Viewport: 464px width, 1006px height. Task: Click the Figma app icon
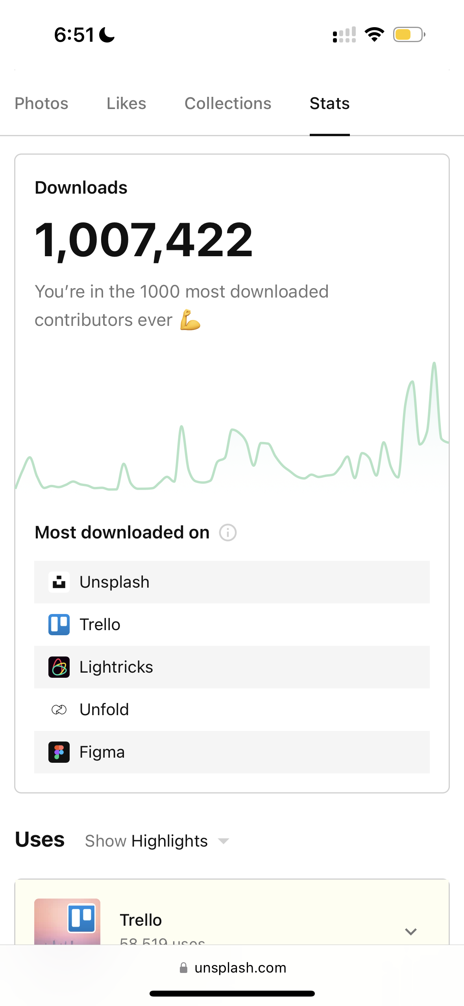(x=59, y=752)
